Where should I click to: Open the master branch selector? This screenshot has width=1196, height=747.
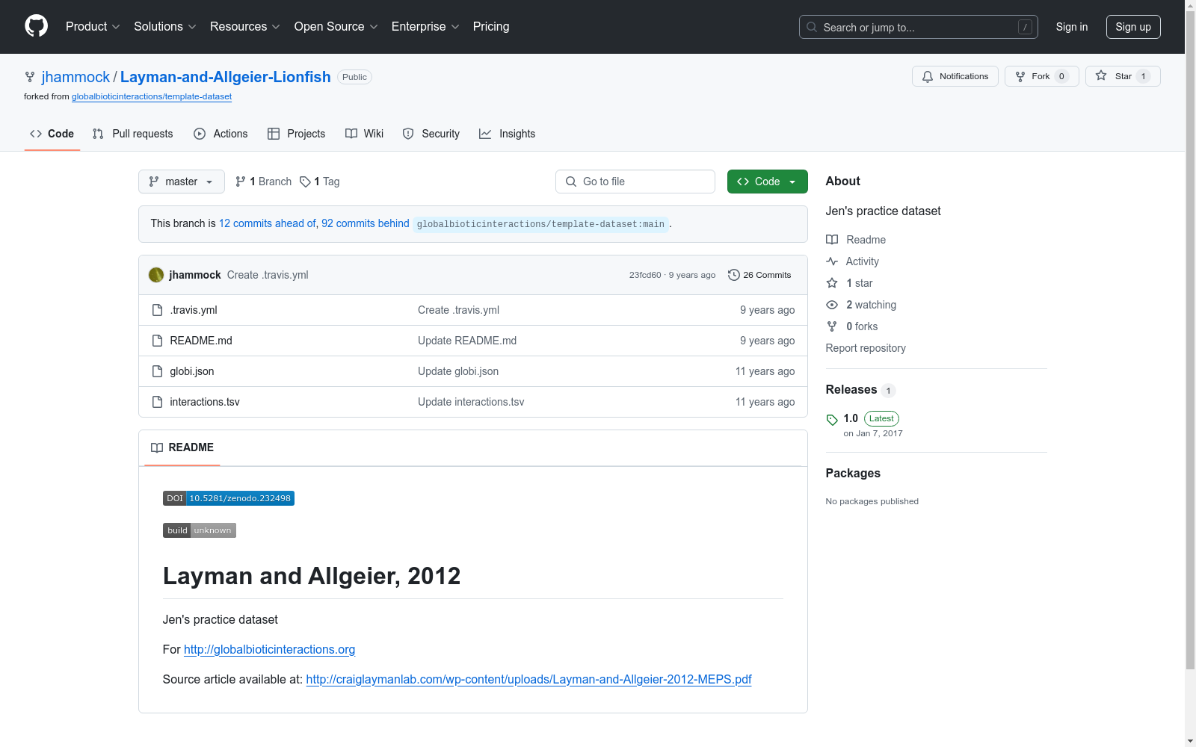[182, 182]
